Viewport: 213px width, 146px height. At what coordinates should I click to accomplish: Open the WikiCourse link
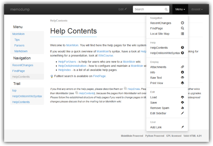[106, 56]
